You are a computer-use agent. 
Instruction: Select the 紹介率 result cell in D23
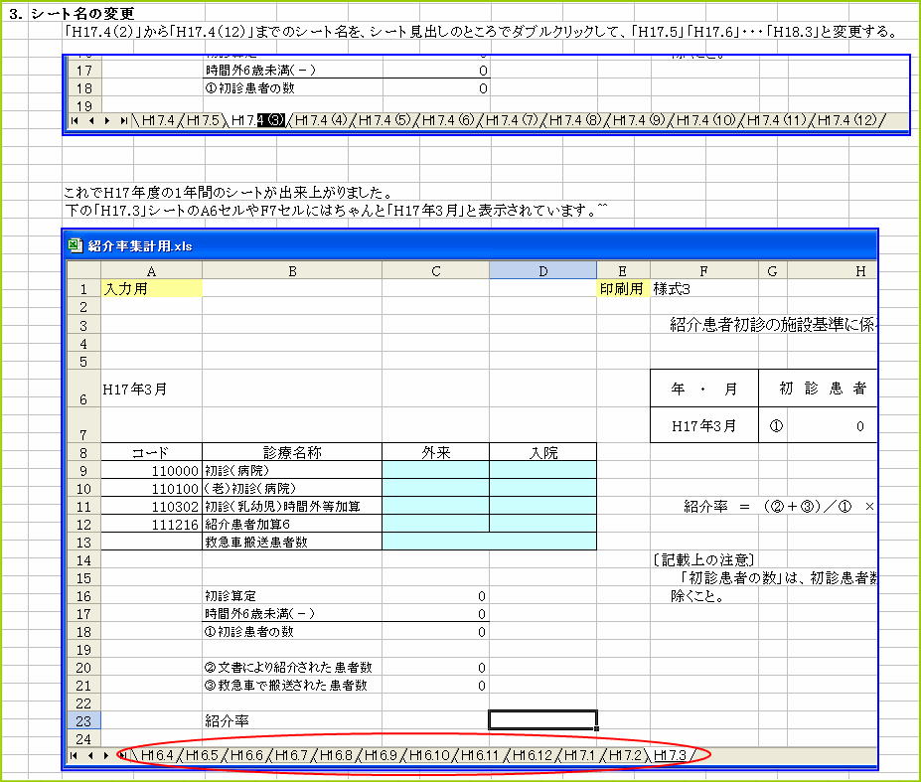542,719
